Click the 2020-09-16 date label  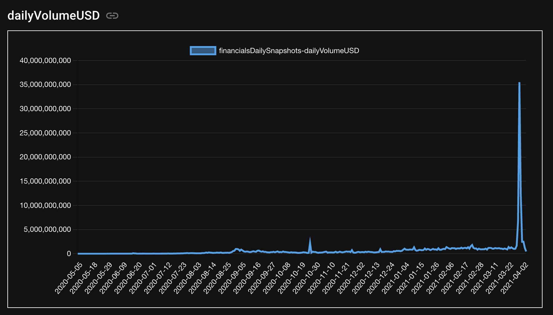(x=247, y=278)
